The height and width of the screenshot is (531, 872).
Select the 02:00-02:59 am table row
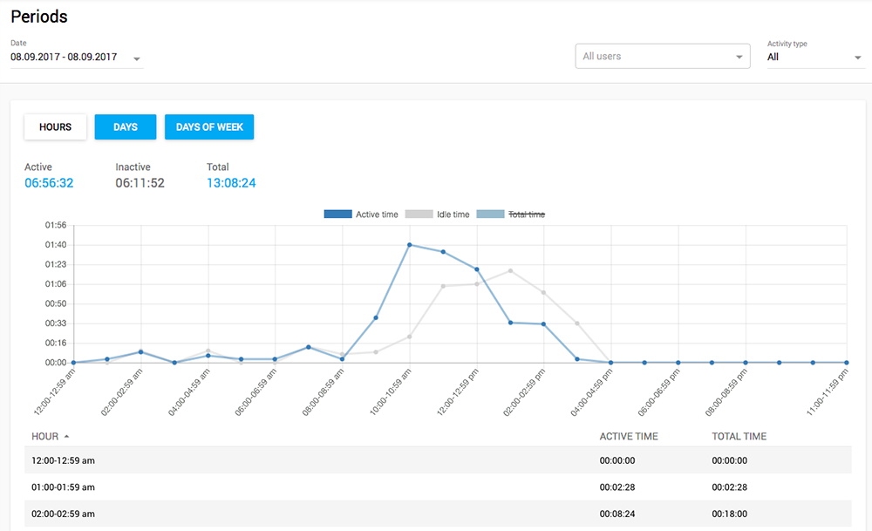click(438, 514)
